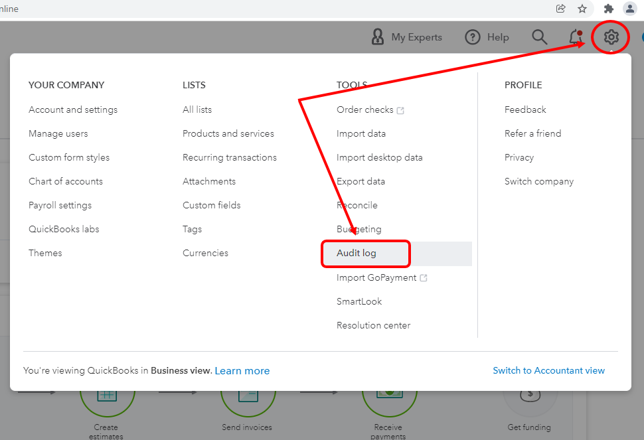Open the Settings gear icon
This screenshot has width=644, height=440.
click(611, 37)
